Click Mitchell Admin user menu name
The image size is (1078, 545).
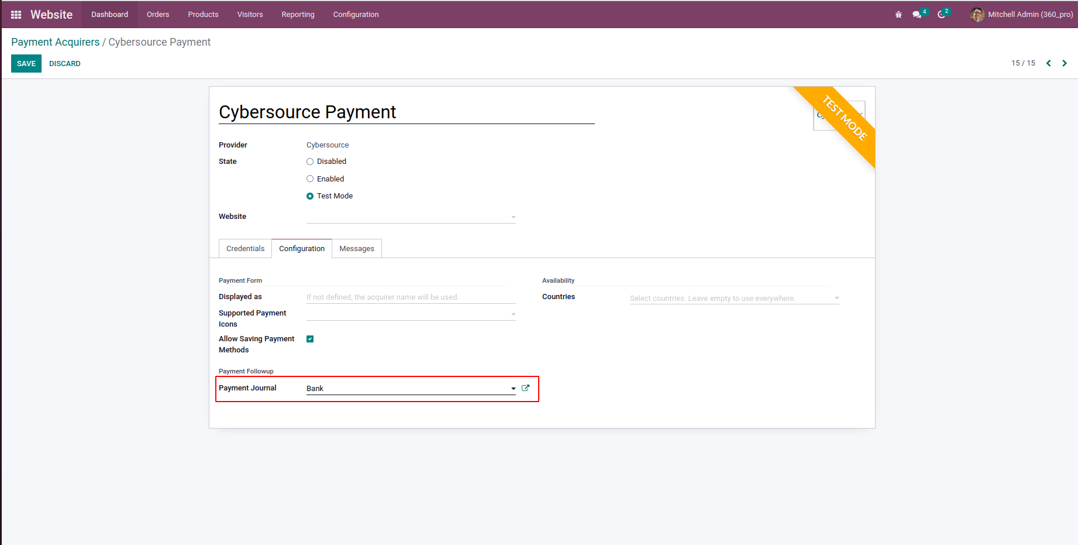tap(1031, 15)
